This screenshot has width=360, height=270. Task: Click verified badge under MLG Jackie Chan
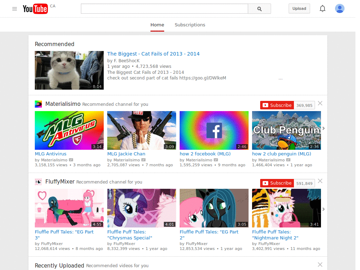[x=143, y=160]
